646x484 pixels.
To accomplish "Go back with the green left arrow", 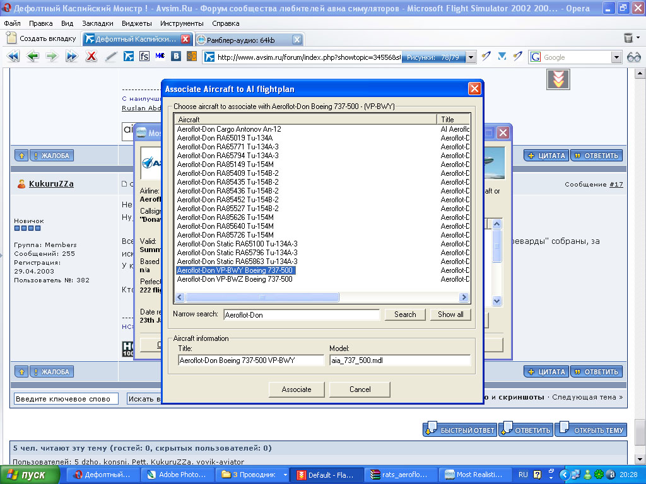I will pyautogui.click(x=33, y=56).
